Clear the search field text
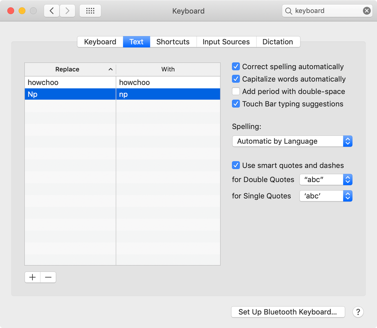 point(367,11)
